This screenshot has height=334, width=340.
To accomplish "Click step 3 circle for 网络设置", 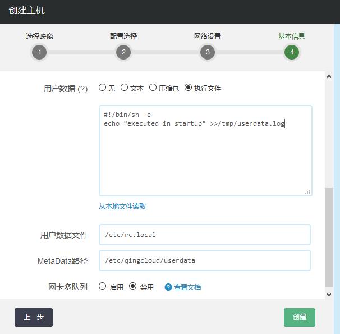I will pos(208,52).
